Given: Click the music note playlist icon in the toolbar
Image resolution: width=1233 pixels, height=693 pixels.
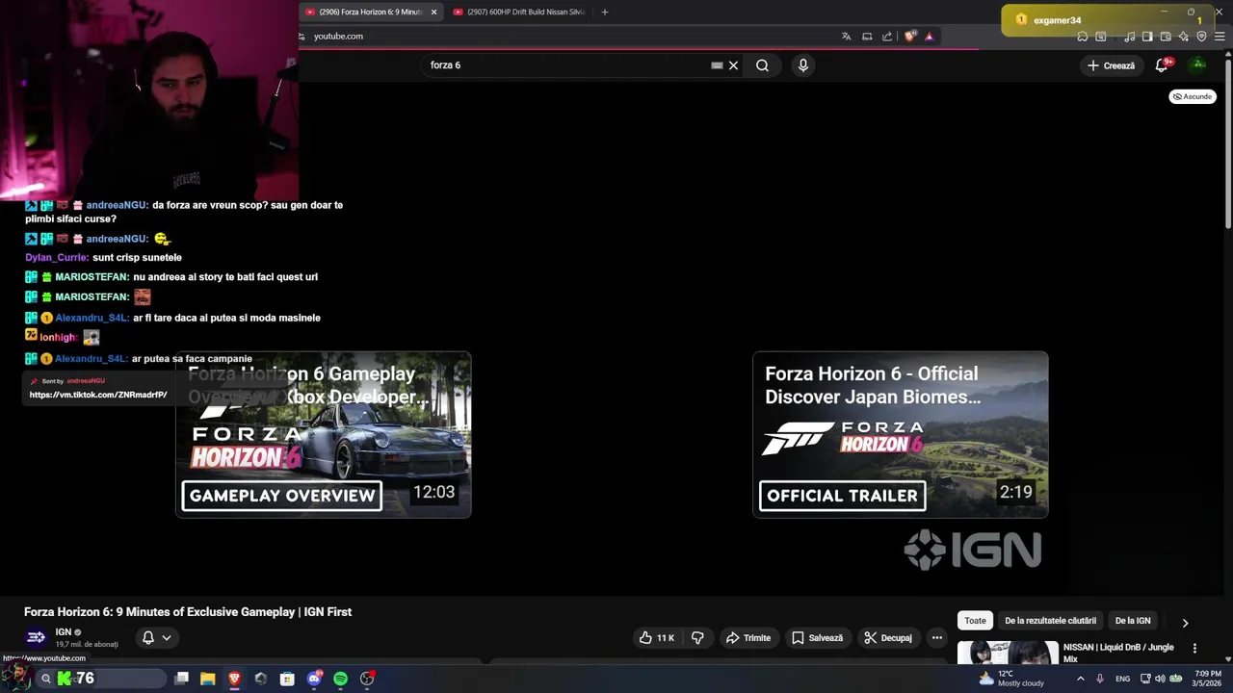Looking at the screenshot, I should point(1129,37).
